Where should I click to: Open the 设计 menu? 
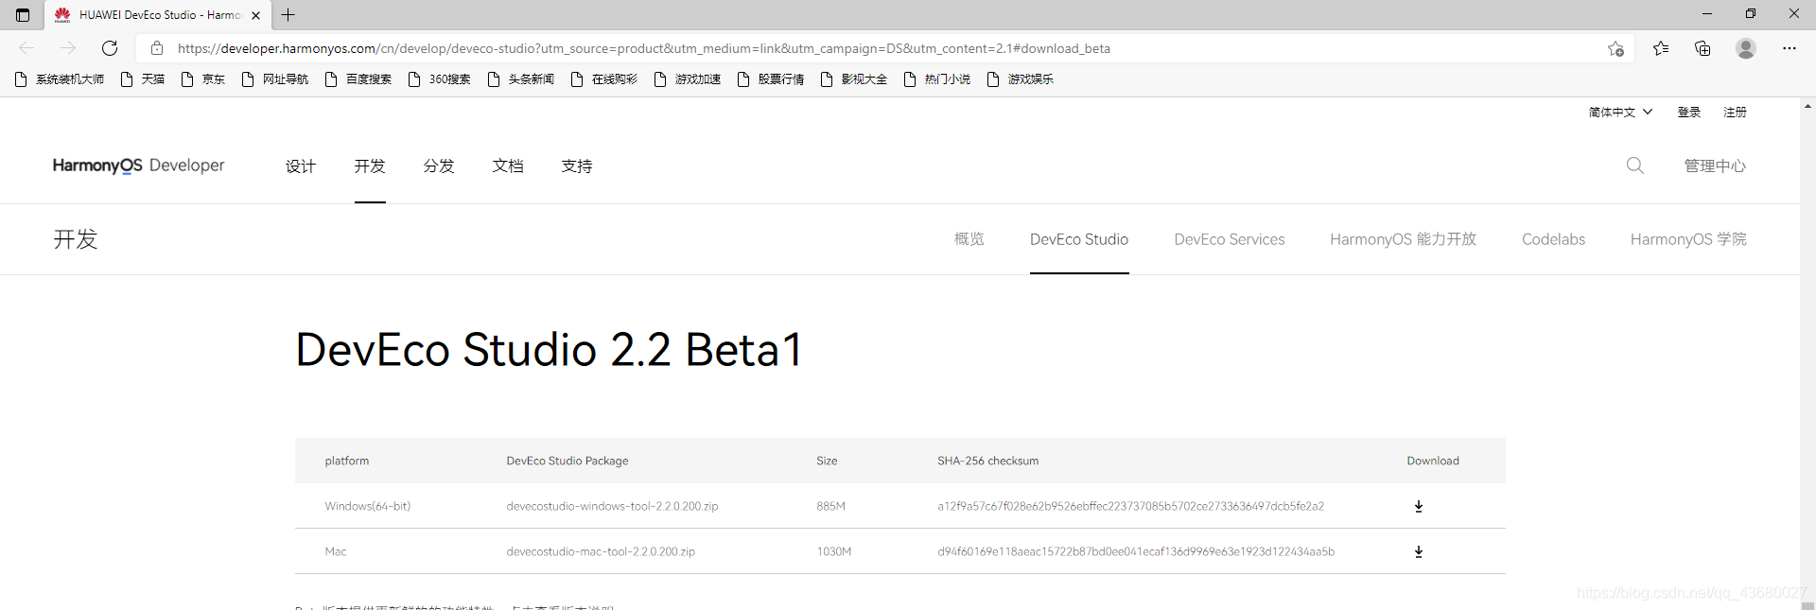coord(301,166)
